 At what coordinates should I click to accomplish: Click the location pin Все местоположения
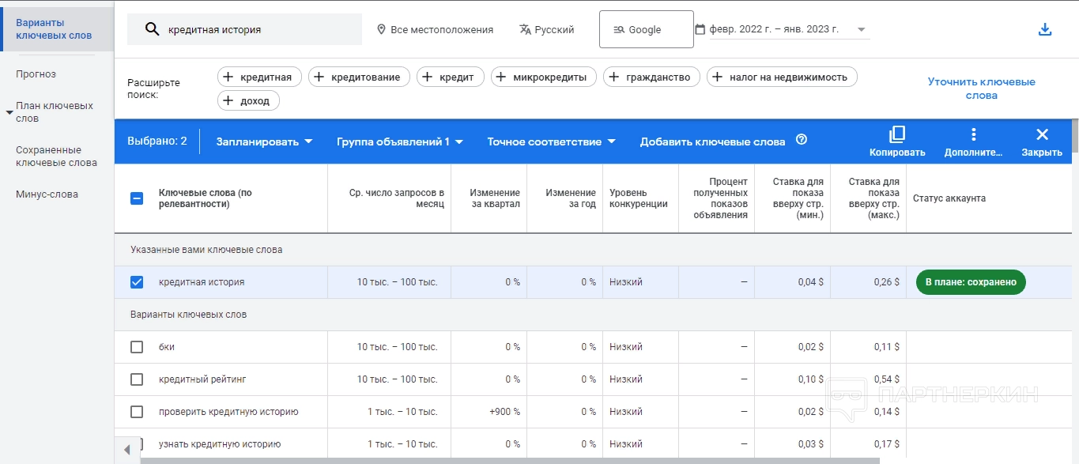tap(382, 30)
